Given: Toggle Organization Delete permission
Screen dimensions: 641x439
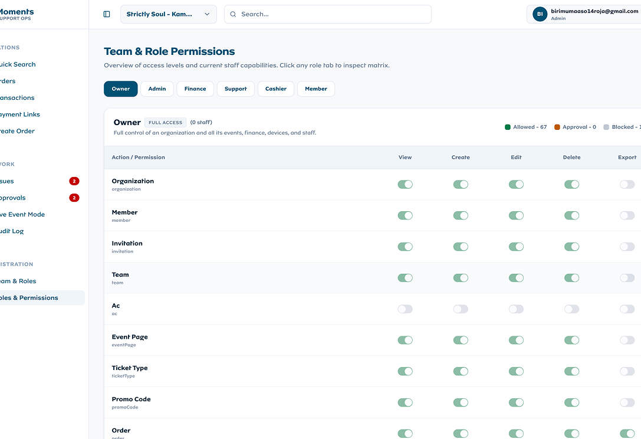Looking at the screenshot, I should (x=572, y=185).
